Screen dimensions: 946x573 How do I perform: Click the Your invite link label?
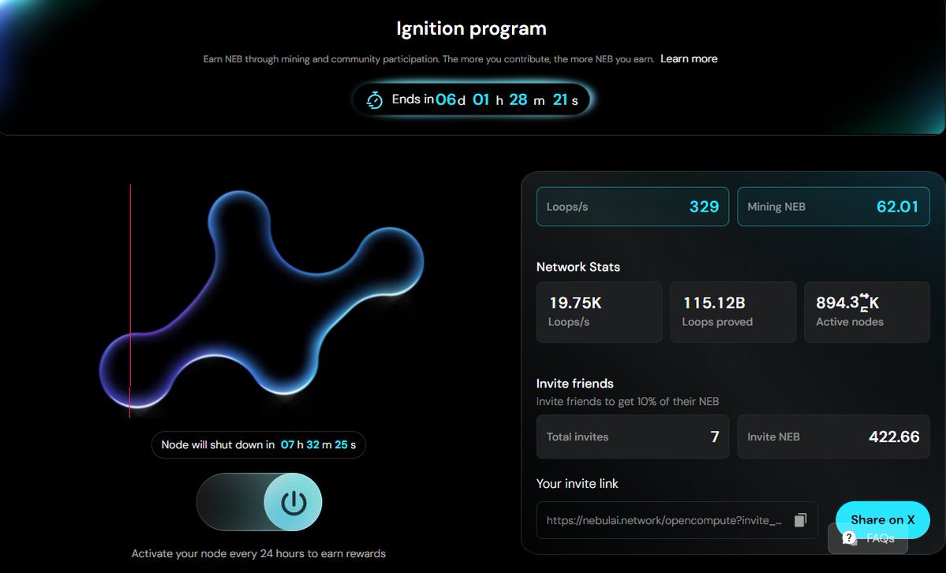point(578,484)
